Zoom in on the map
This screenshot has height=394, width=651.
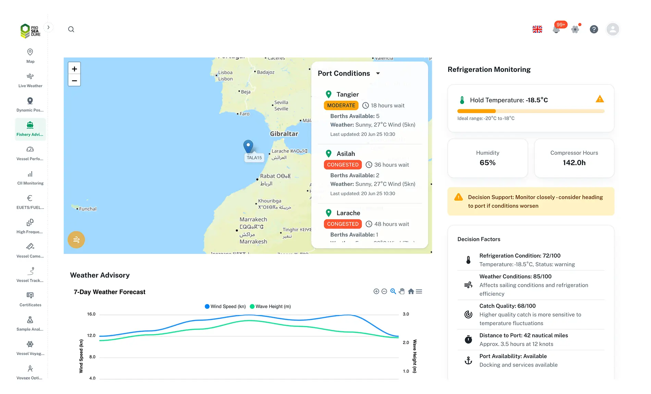pos(74,69)
